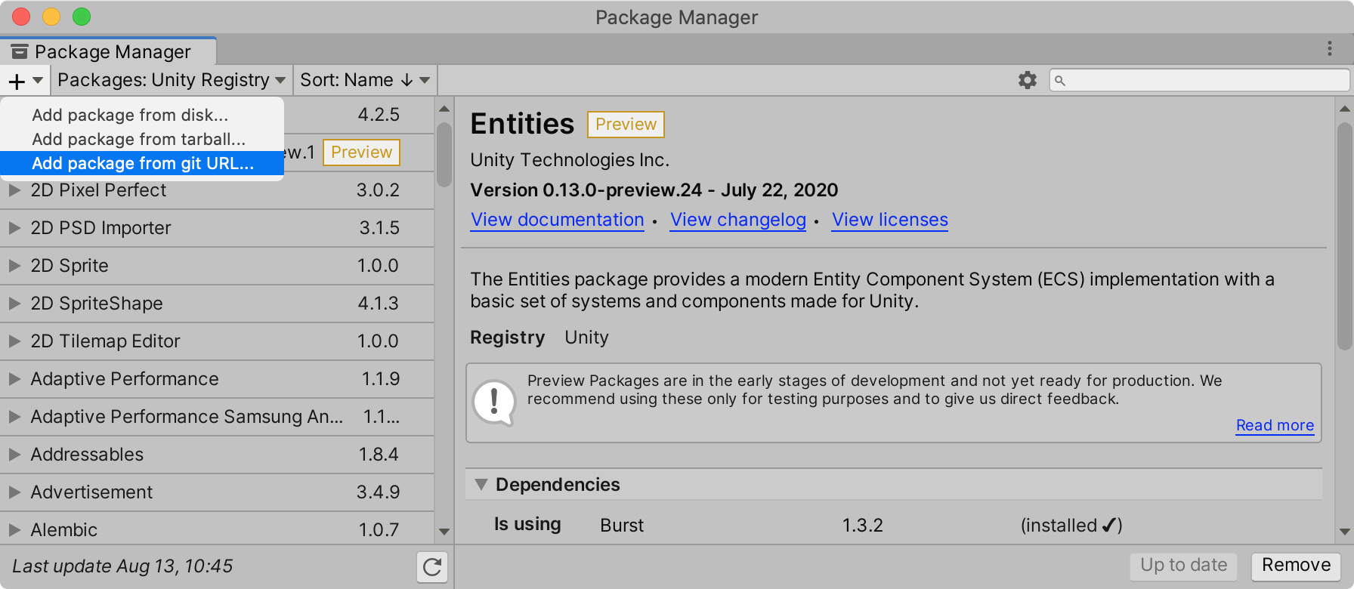Select the 2D Tilemap Editor row
Viewport: 1354px width, 589px height.
[x=217, y=341]
